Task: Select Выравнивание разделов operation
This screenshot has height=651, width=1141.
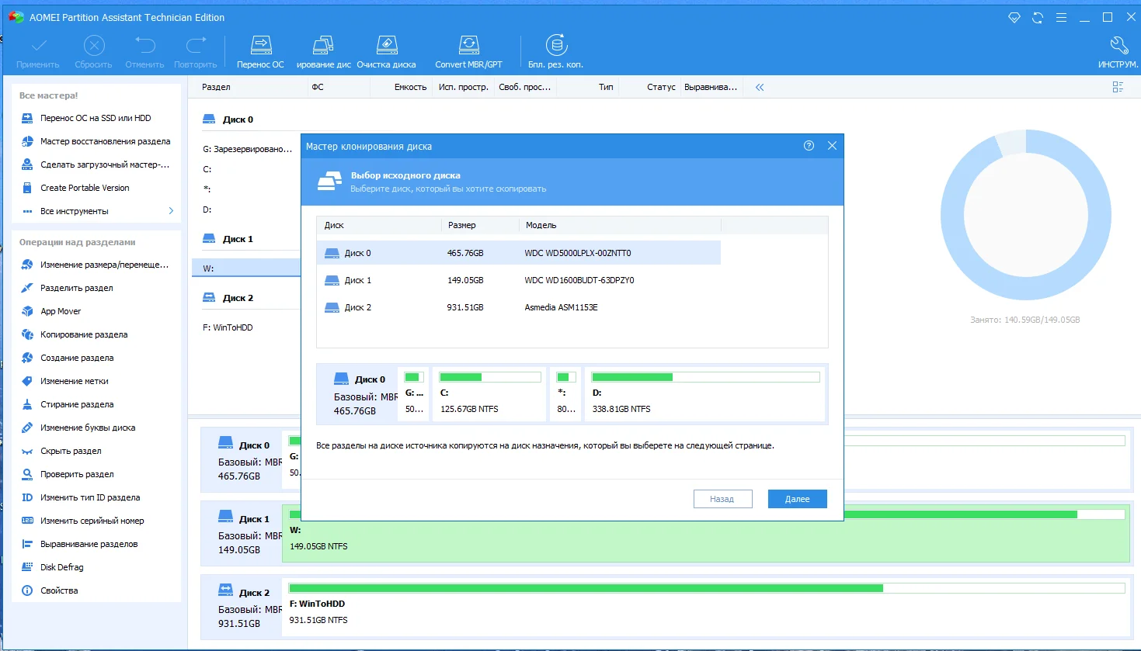Action: coord(89,544)
